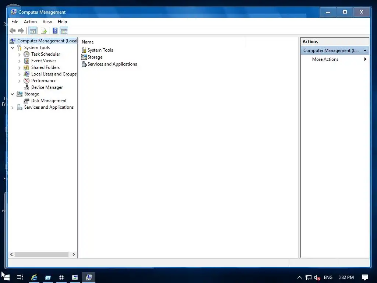Image resolution: width=377 pixels, height=283 pixels.
Task: Expand the Task Scheduler node
Action: click(20, 55)
